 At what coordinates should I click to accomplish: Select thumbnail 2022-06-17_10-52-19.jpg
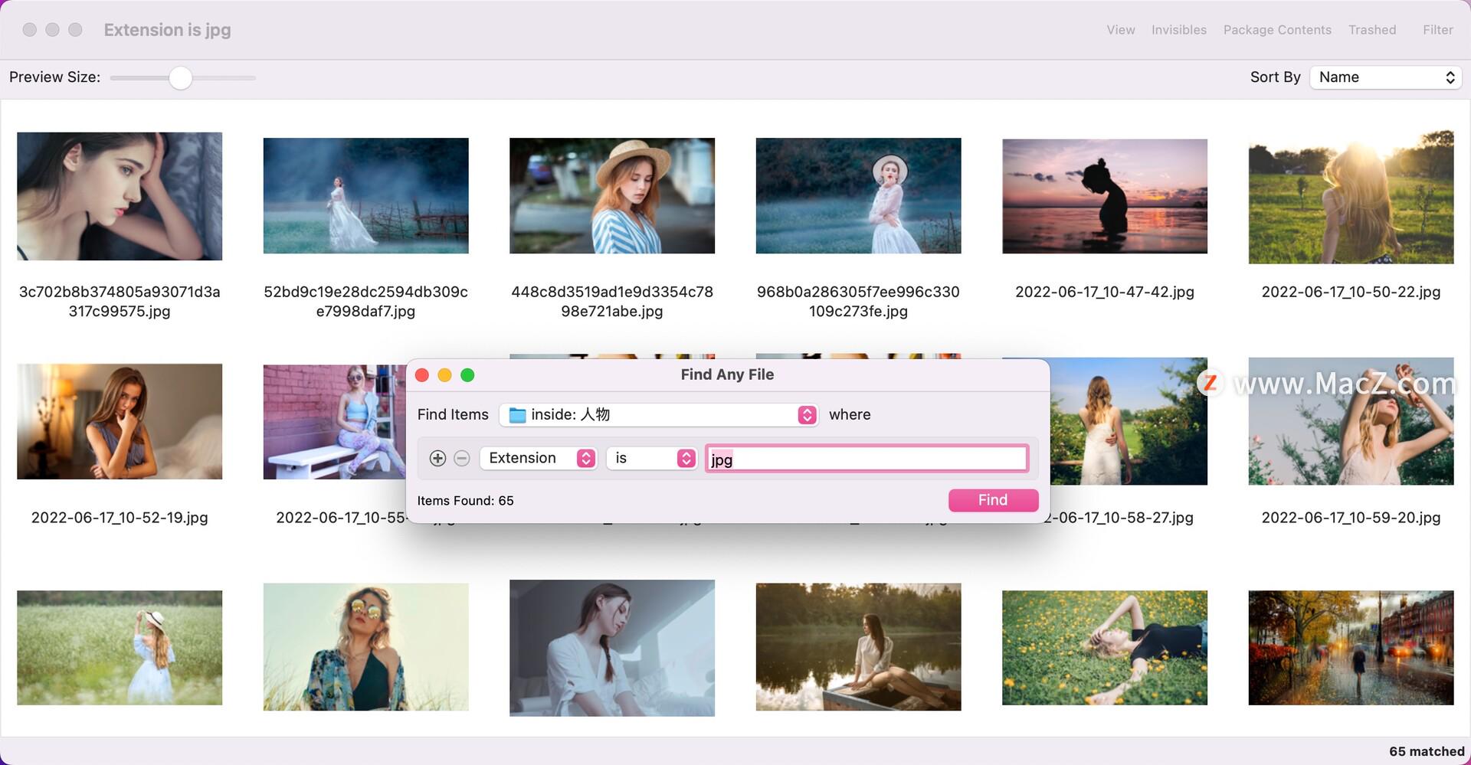click(120, 421)
